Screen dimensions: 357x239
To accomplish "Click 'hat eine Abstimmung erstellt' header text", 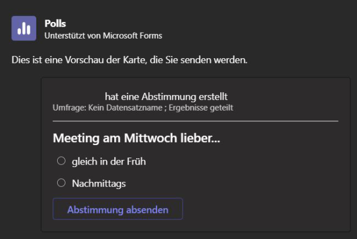I will [x=166, y=97].
